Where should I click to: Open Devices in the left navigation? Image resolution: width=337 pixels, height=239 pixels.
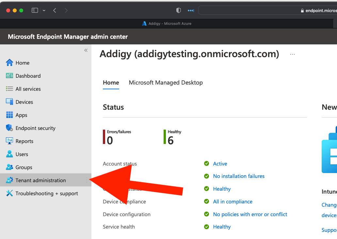tap(24, 102)
